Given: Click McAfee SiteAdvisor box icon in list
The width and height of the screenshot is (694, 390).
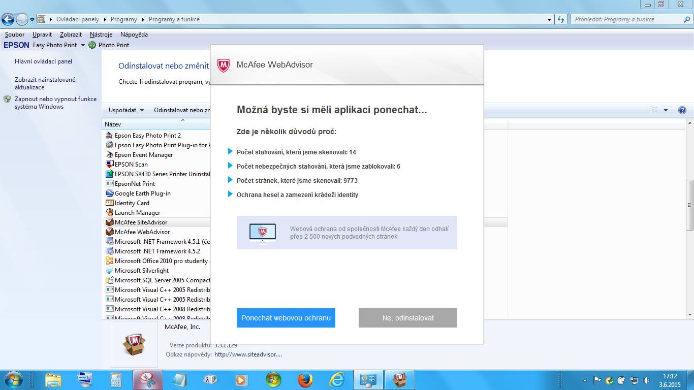Looking at the screenshot, I should coord(109,222).
